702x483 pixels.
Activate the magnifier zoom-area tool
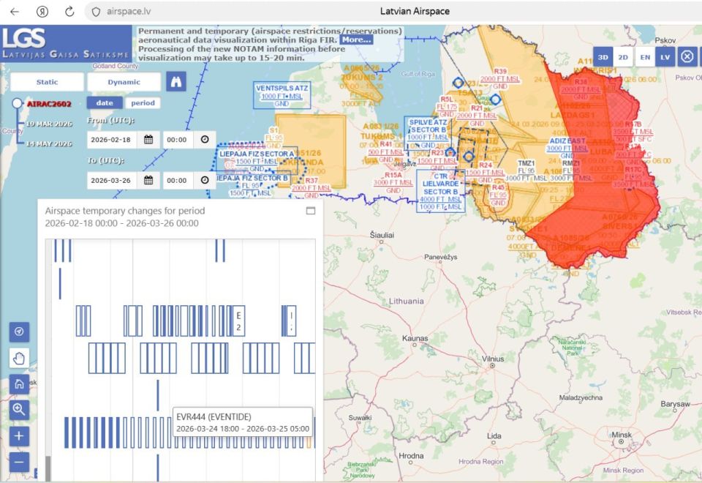pyautogui.click(x=19, y=410)
